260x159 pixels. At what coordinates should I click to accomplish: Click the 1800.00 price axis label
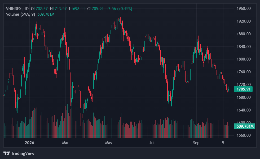[x=244, y=59]
